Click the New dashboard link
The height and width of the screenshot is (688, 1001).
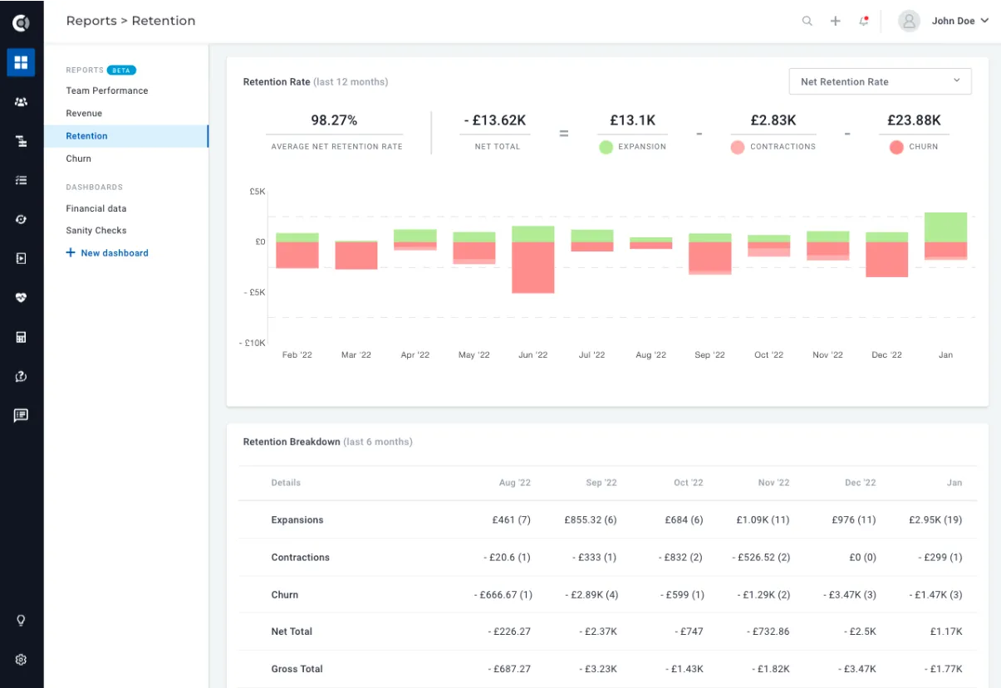point(107,253)
